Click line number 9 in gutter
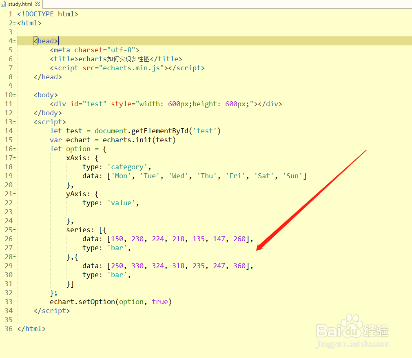 pos(11,86)
